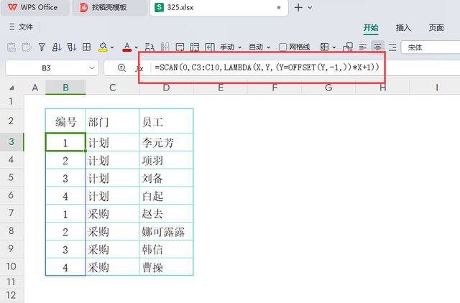Select the 325.xlsx document tab
The width and height of the screenshot is (460, 303).
tap(218, 8)
